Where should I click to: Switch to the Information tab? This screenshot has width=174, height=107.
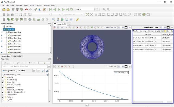pos(17,56)
